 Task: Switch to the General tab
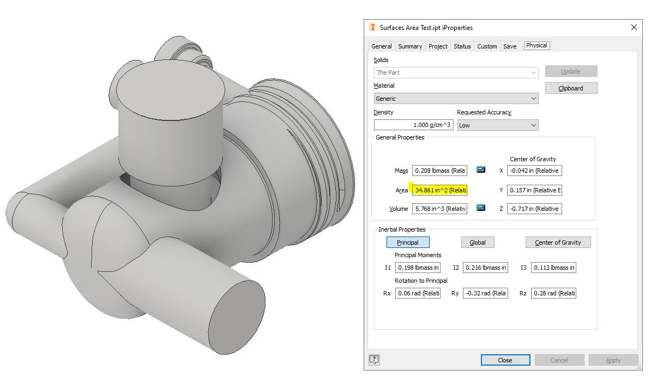coord(381,46)
